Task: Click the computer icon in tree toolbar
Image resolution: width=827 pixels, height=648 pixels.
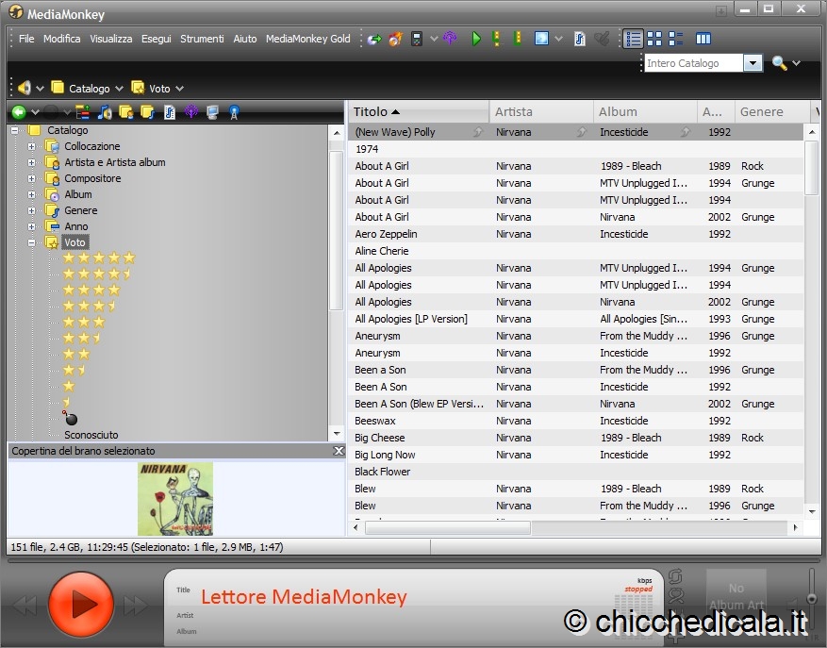Action: pos(213,112)
